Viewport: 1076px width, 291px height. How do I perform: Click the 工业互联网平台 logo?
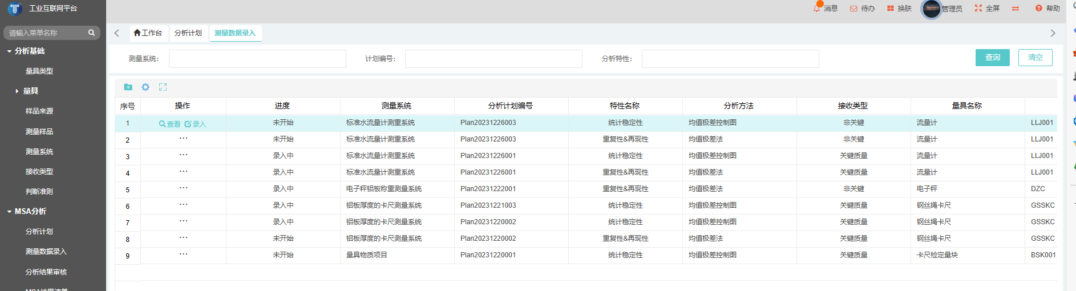coord(15,9)
